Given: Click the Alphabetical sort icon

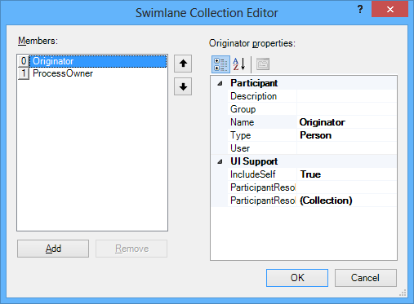Looking at the screenshot, I should [239, 64].
